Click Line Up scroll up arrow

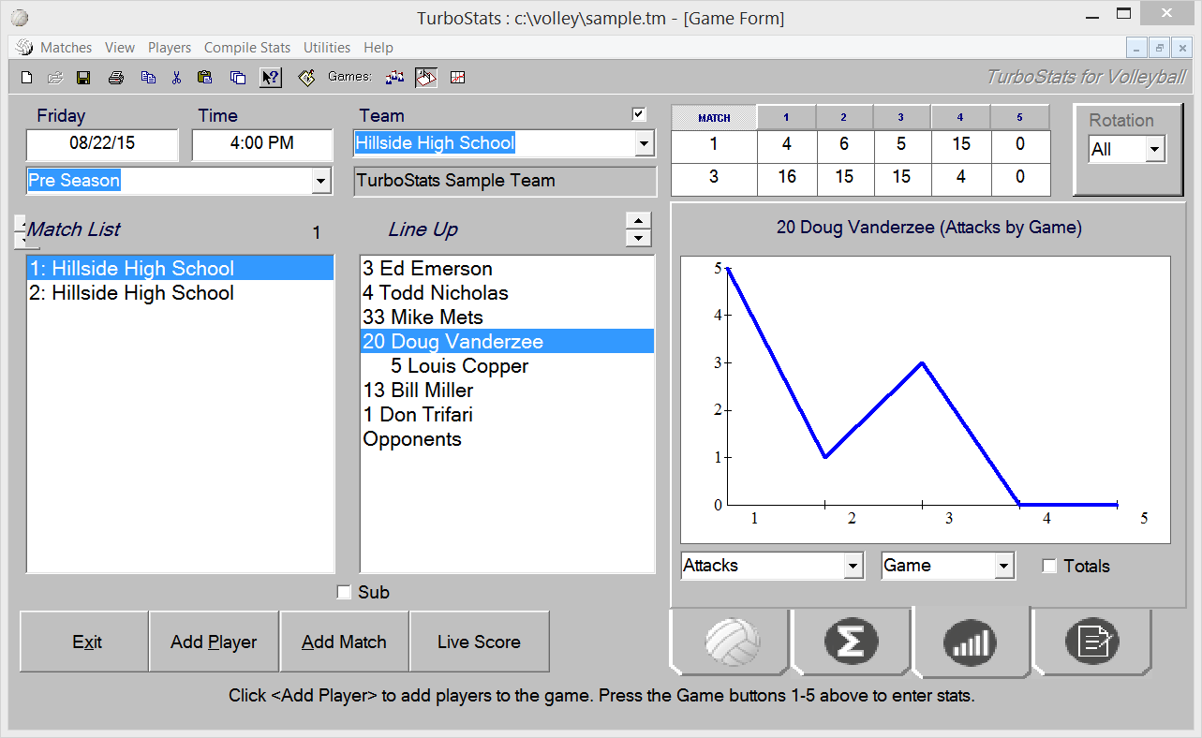638,221
